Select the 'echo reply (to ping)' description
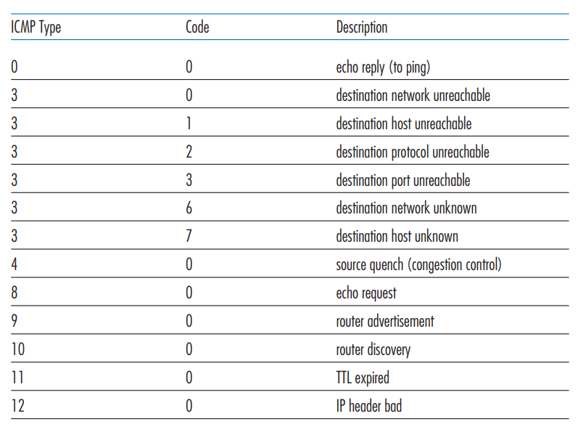 (x=384, y=68)
